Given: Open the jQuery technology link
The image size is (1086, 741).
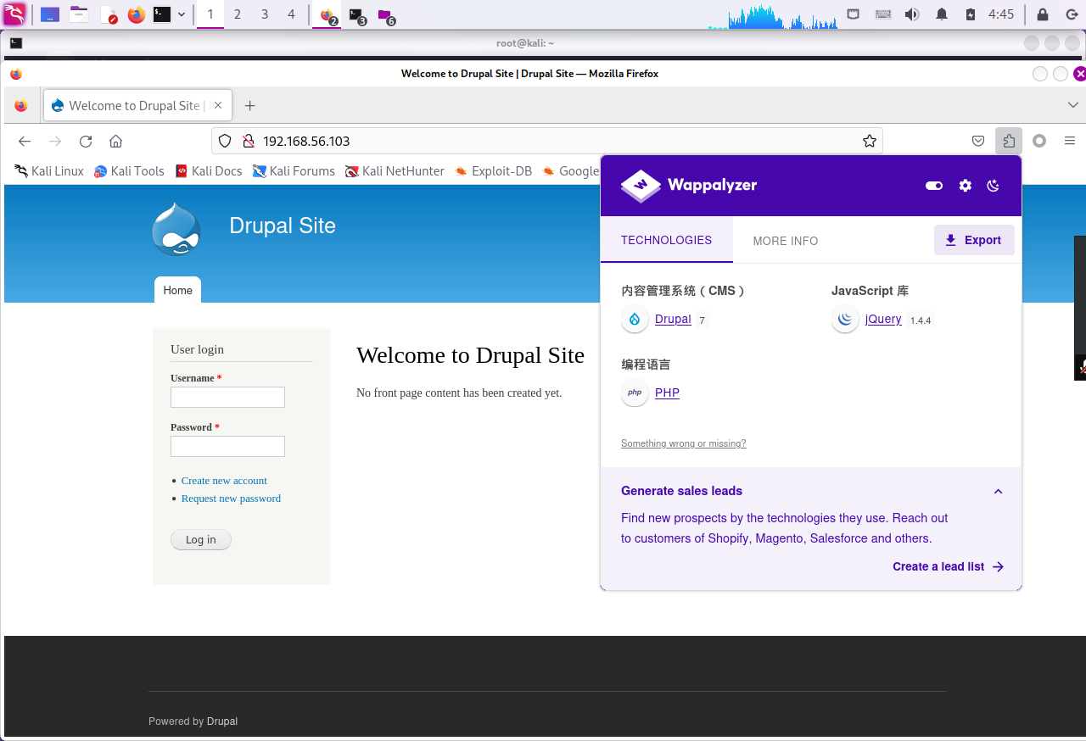Looking at the screenshot, I should (x=883, y=320).
